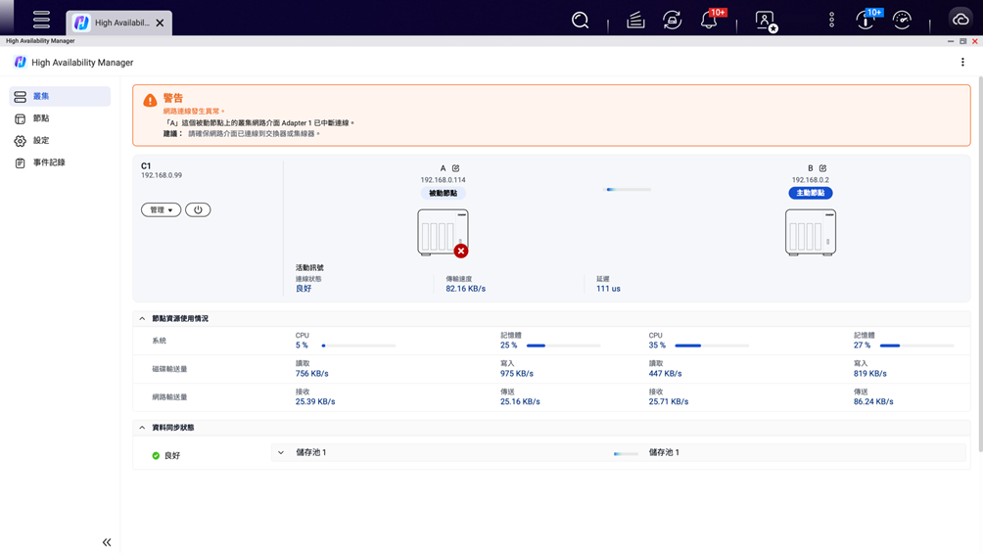Click the green 良好 status check icon
The image size is (983, 553).
(x=156, y=456)
